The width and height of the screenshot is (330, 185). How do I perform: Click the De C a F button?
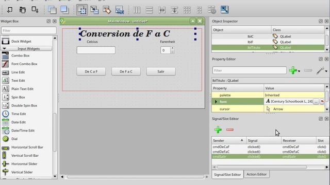(x=91, y=71)
